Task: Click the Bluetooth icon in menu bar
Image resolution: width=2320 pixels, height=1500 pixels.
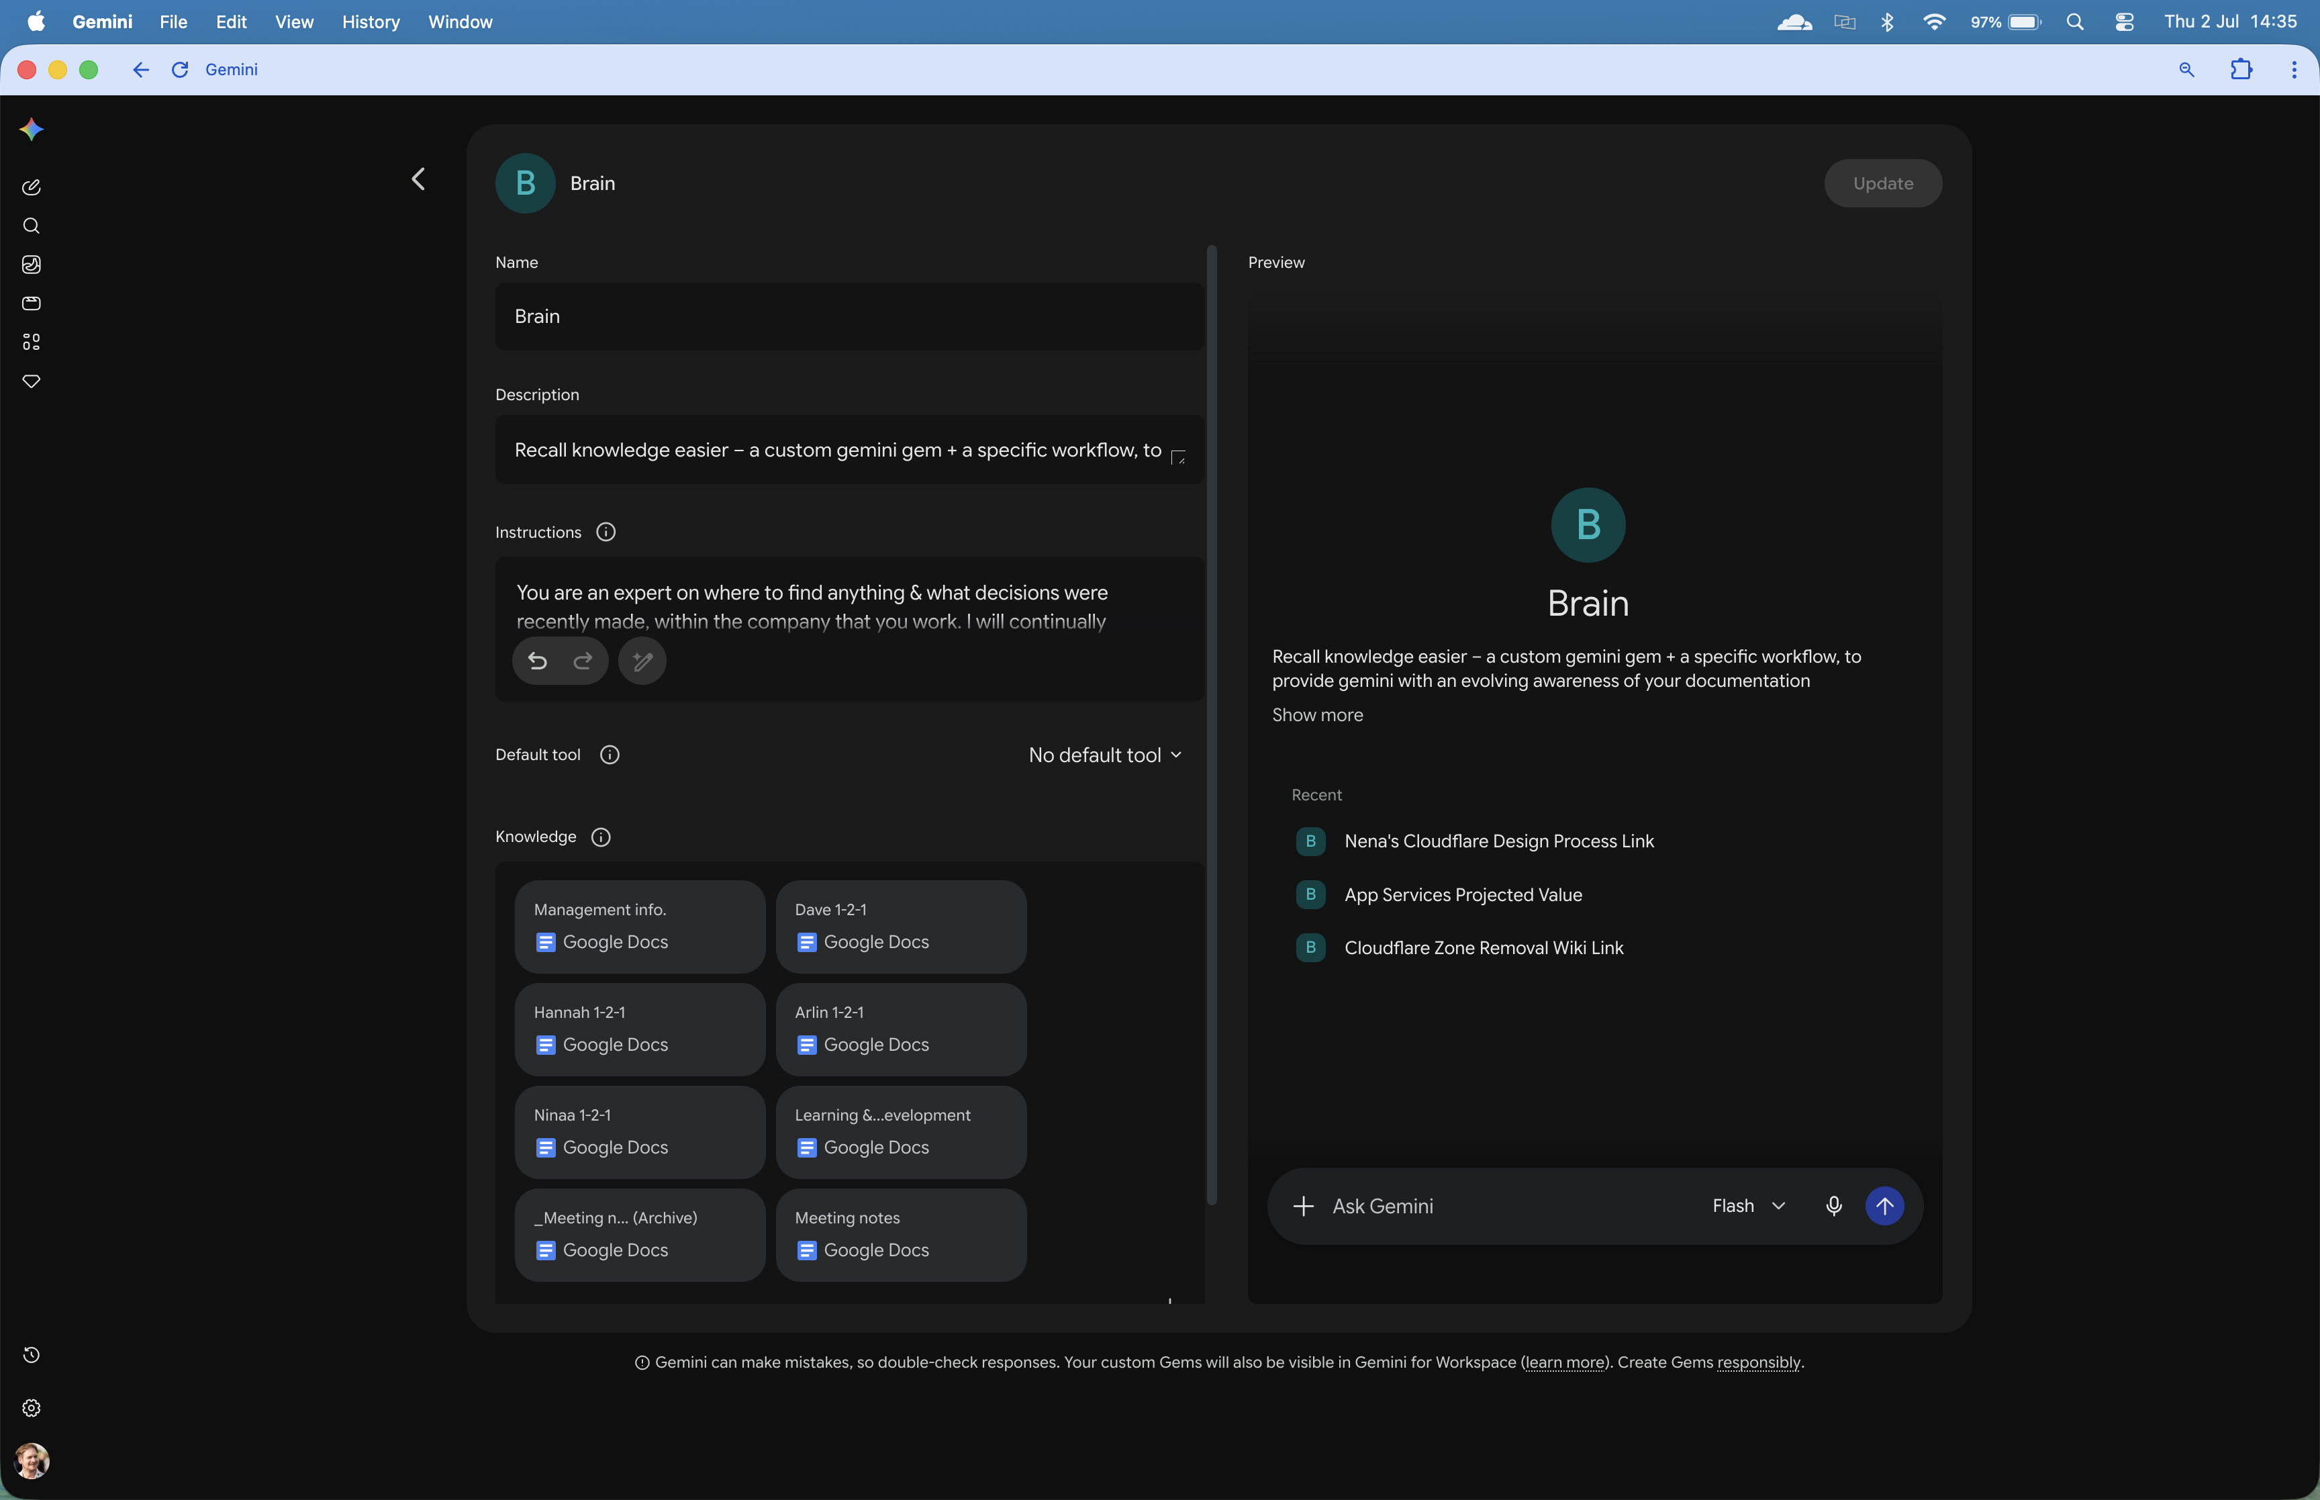Action: click(x=1888, y=21)
